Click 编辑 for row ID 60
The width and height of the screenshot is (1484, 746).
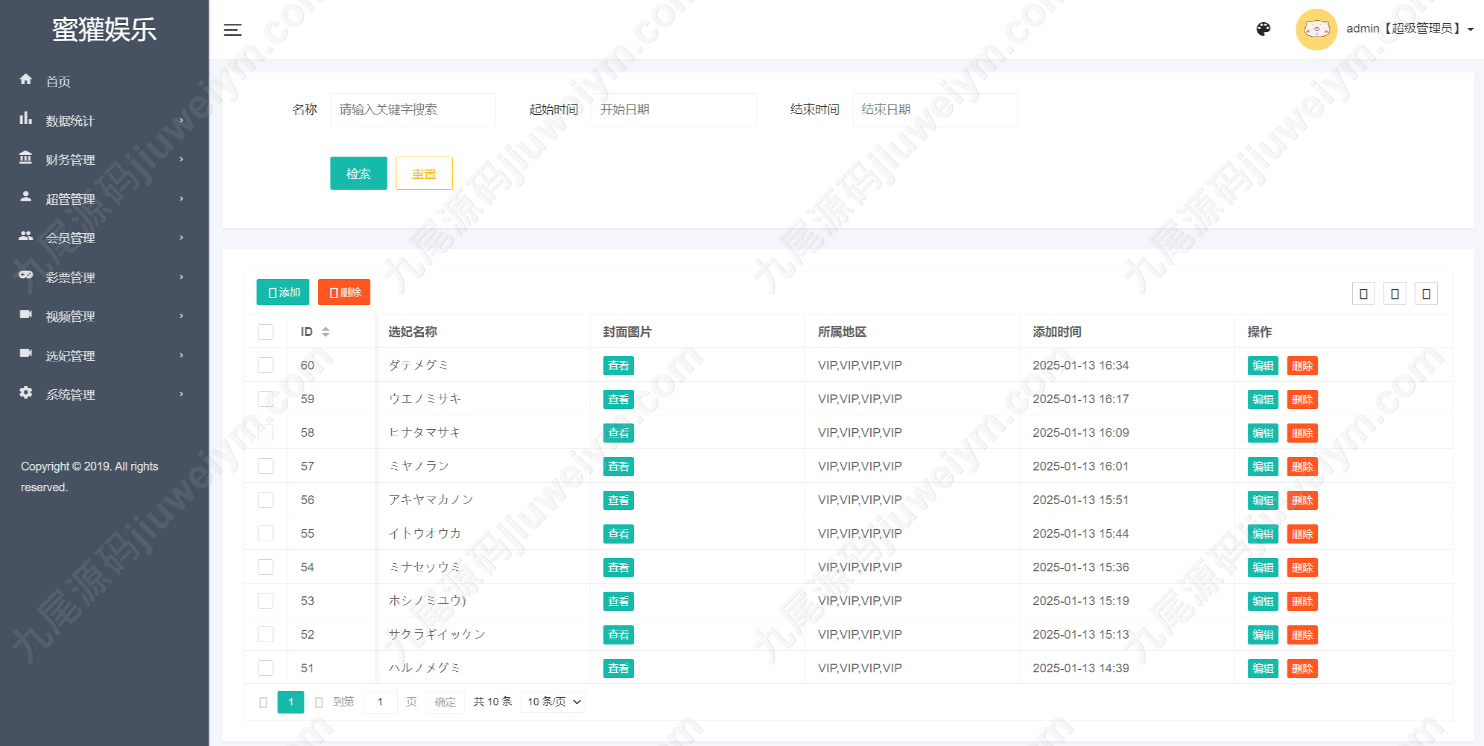tap(1263, 366)
